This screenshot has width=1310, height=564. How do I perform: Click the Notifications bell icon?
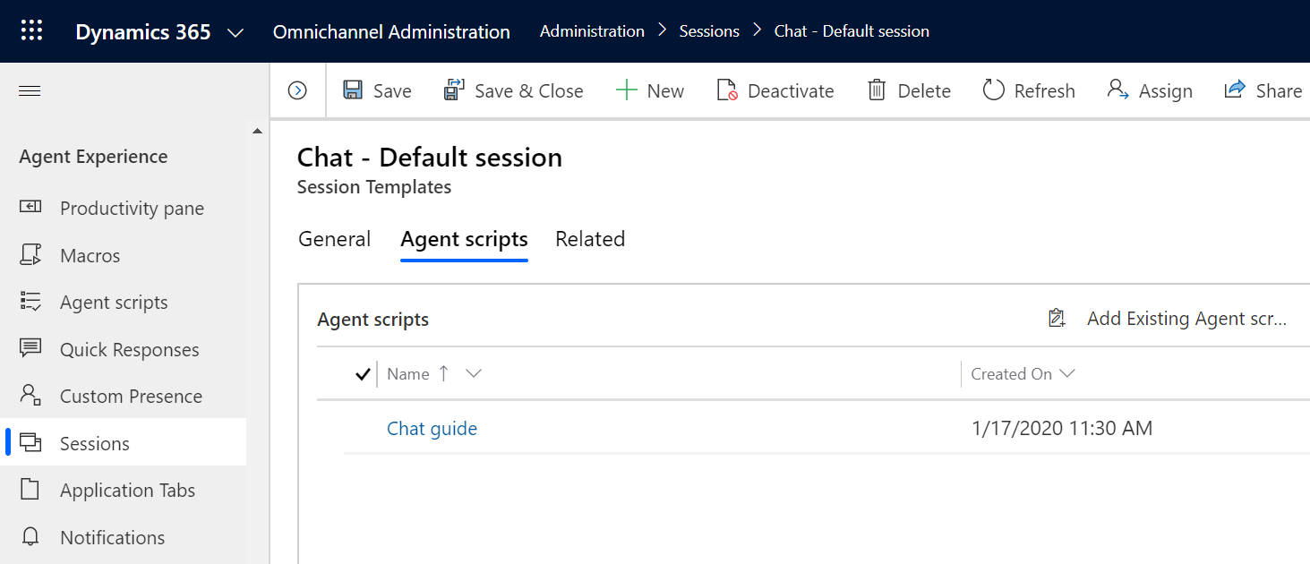(x=30, y=537)
